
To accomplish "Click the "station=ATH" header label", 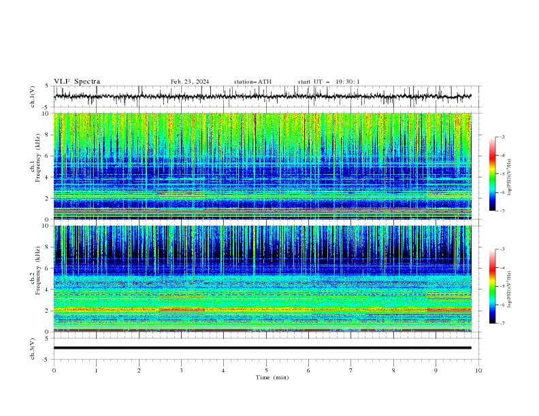I will pyautogui.click(x=252, y=82).
